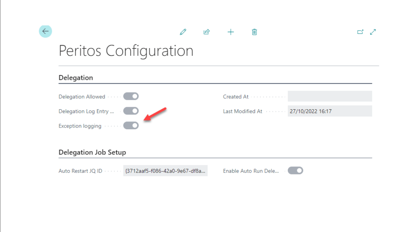Expand page to full screen icon

(373, 32)
